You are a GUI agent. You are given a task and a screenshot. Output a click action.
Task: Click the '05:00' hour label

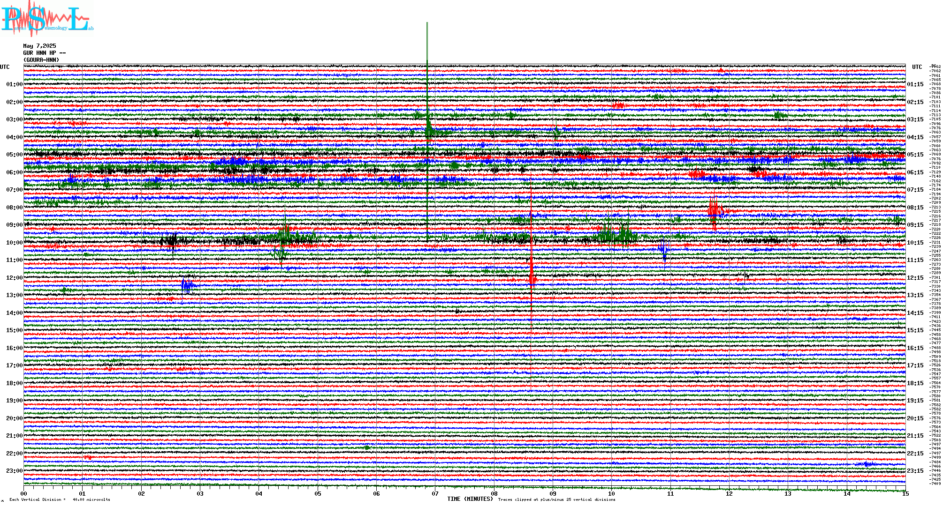(x=14, y=155)
